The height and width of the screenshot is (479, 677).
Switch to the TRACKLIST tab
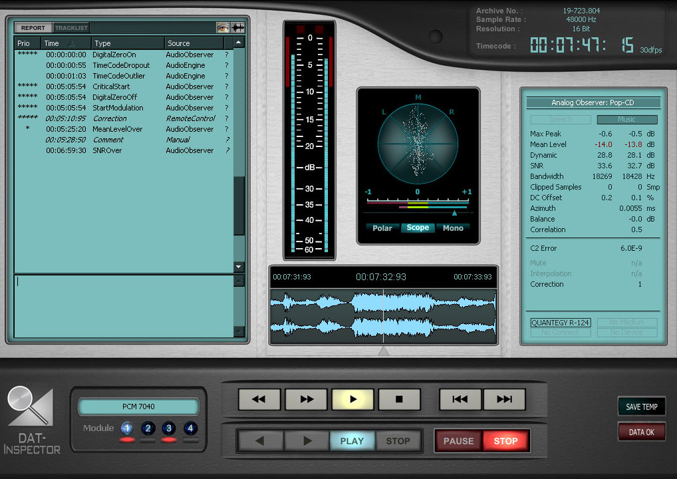71,28
